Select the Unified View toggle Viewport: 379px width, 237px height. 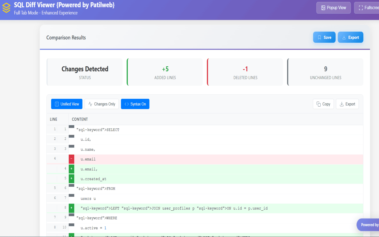67,104
